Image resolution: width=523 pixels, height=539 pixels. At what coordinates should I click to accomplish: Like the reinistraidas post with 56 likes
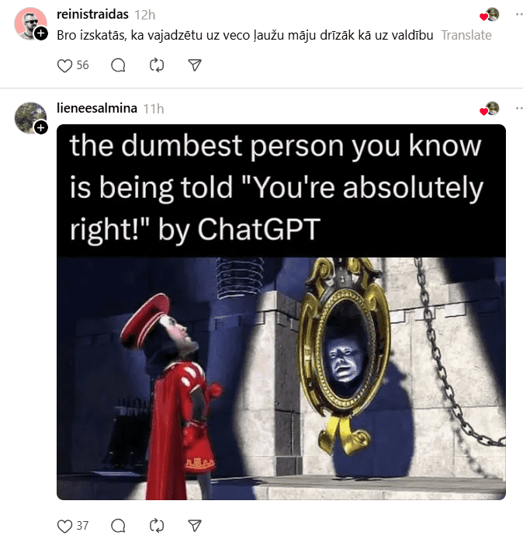[x=64, y=65]
